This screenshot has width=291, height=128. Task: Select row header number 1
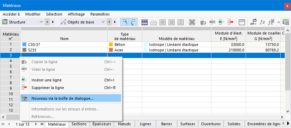(x=11, y=45)
